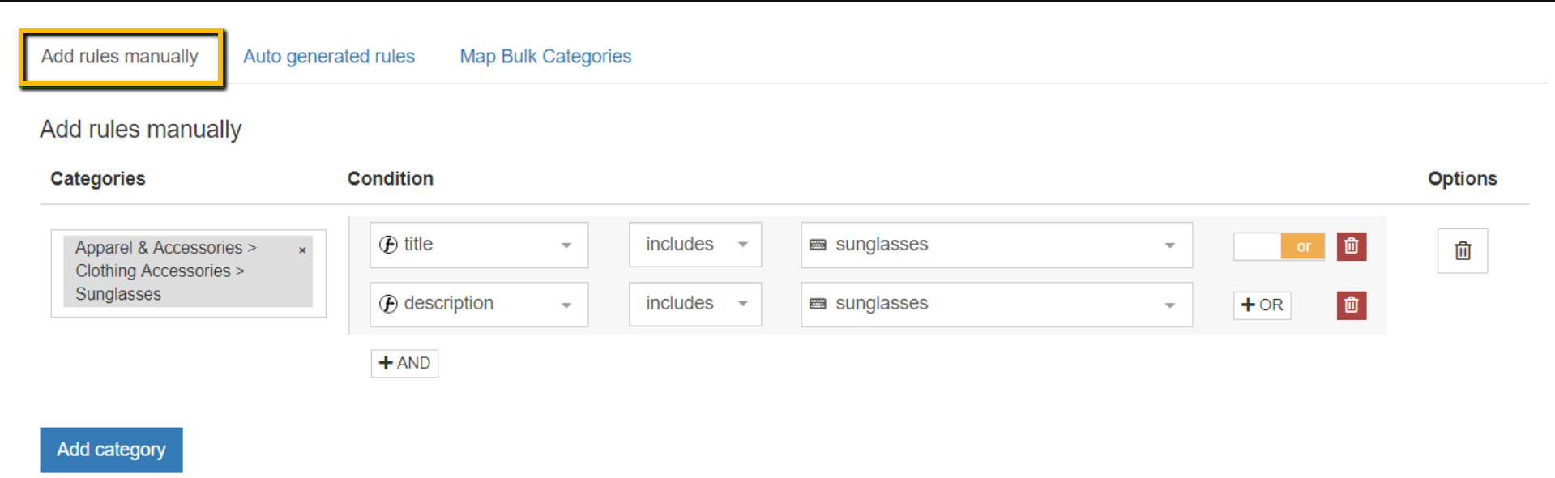Click the white side of the condition toggle
1555x478 pixels.
click(1256, 246)
